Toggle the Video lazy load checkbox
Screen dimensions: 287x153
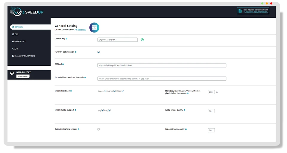pyautogui.click(x=123, y=91)
